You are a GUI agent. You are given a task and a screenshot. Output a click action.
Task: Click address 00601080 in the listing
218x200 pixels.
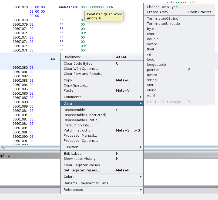[20, 68]
